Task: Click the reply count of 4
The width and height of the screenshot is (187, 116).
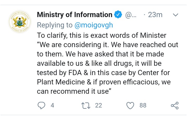Action: [52, 105]
